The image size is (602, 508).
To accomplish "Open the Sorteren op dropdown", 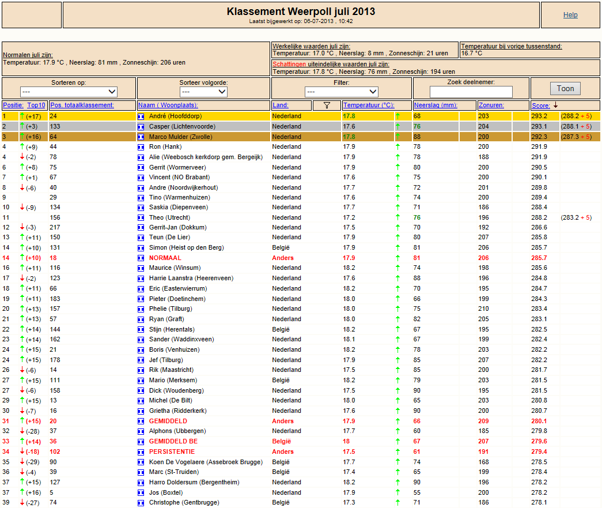I will [69, 92].
